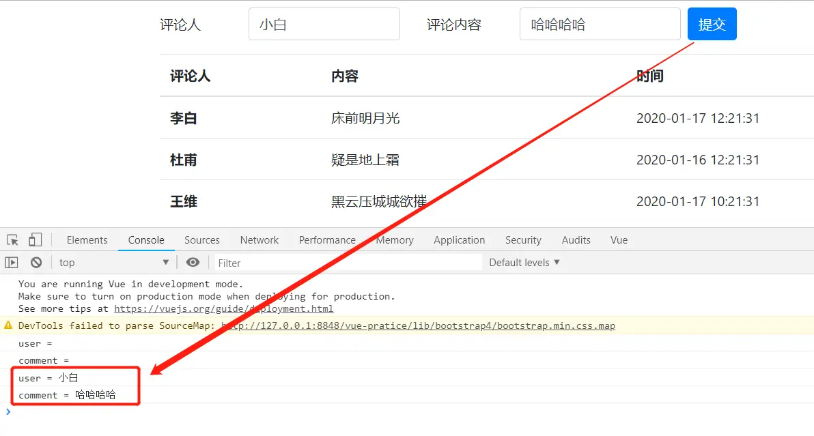The image size is (814, 436).
Task: Open the bootstrap.min.css.map link
Action: 418,325
